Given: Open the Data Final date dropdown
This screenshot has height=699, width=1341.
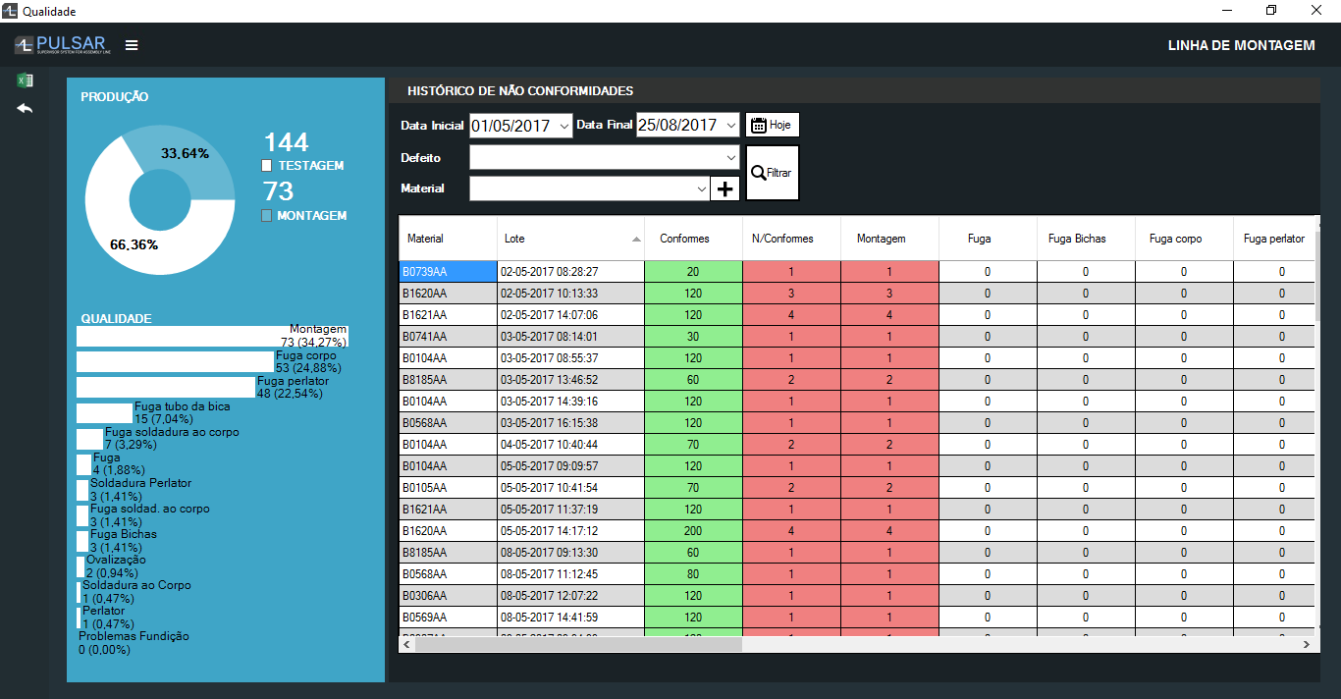Looking at the screenshot, I should 730,126.
